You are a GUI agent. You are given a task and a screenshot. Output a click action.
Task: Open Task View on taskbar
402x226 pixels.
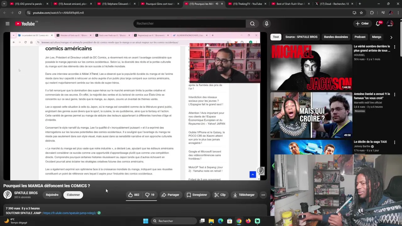pyautogui.click(x=202, y=221)
